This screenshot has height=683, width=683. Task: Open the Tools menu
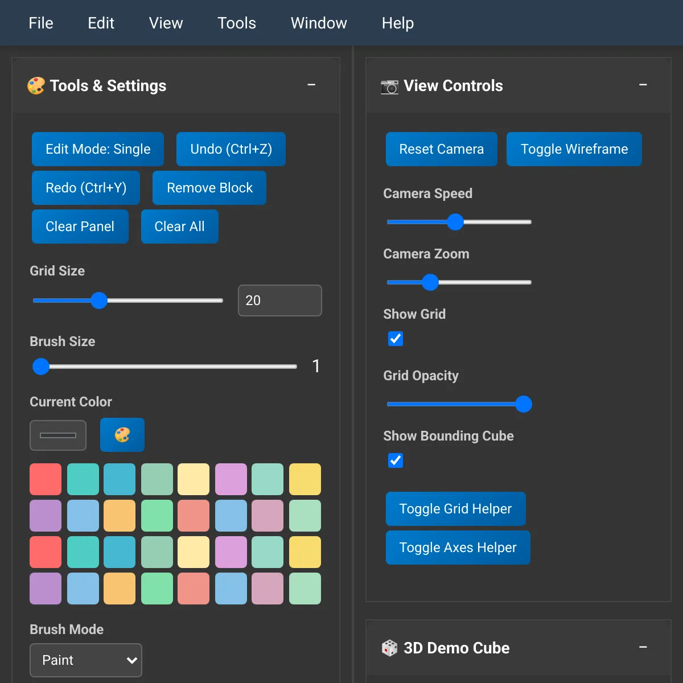237,23
